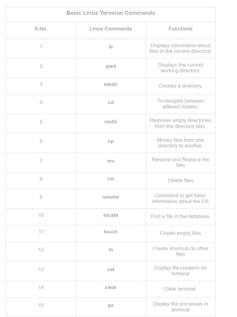Select the "cd" command cell

[111, 102]
